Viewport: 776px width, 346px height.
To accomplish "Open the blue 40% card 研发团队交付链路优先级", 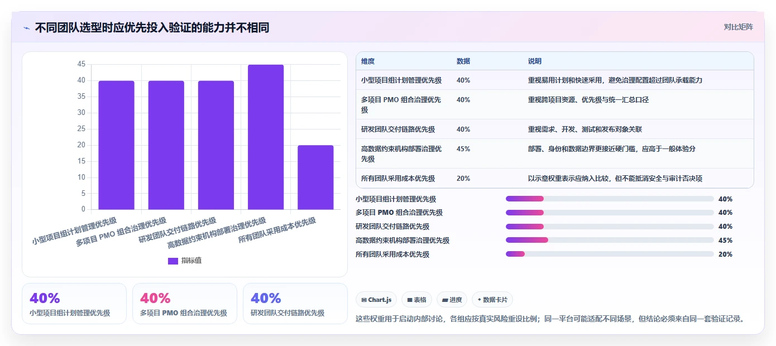I will pos(295,304).
